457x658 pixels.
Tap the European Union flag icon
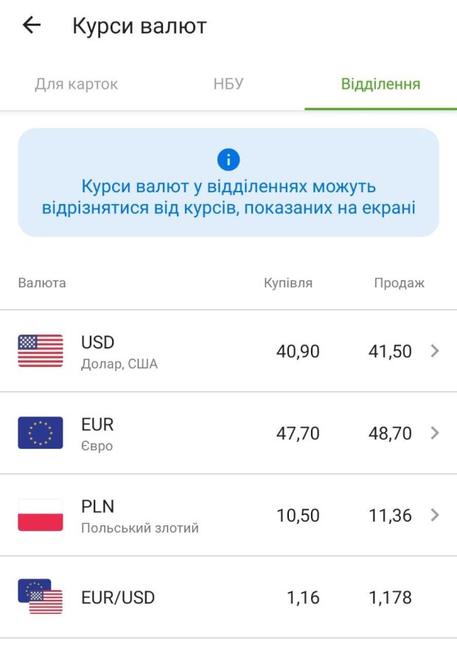point(41,433)
